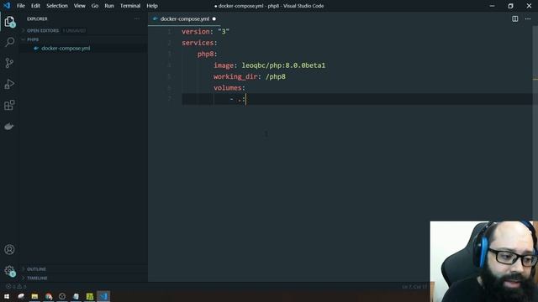This screenshot has width=538, height=302.
Task: Open editor More Actions ellipsis
Action: point(528,18)
